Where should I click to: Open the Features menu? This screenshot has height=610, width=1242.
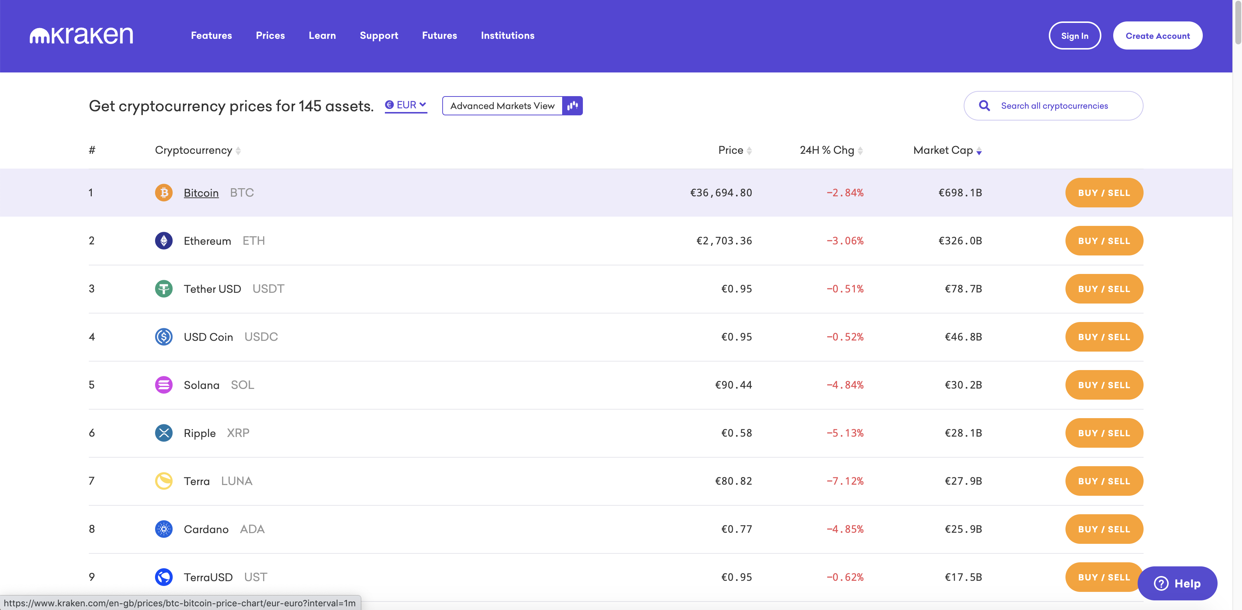(211, 35)
